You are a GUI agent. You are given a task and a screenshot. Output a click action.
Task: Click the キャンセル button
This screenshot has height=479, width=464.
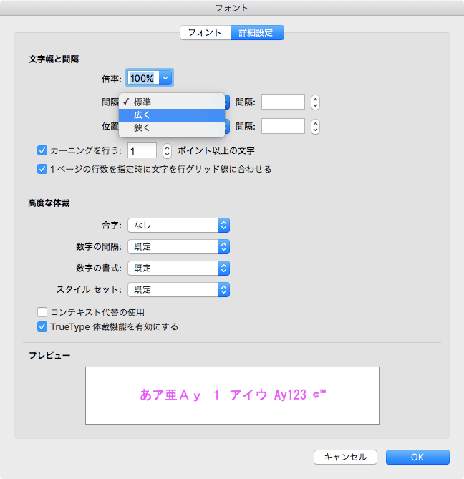pos(345,457)
